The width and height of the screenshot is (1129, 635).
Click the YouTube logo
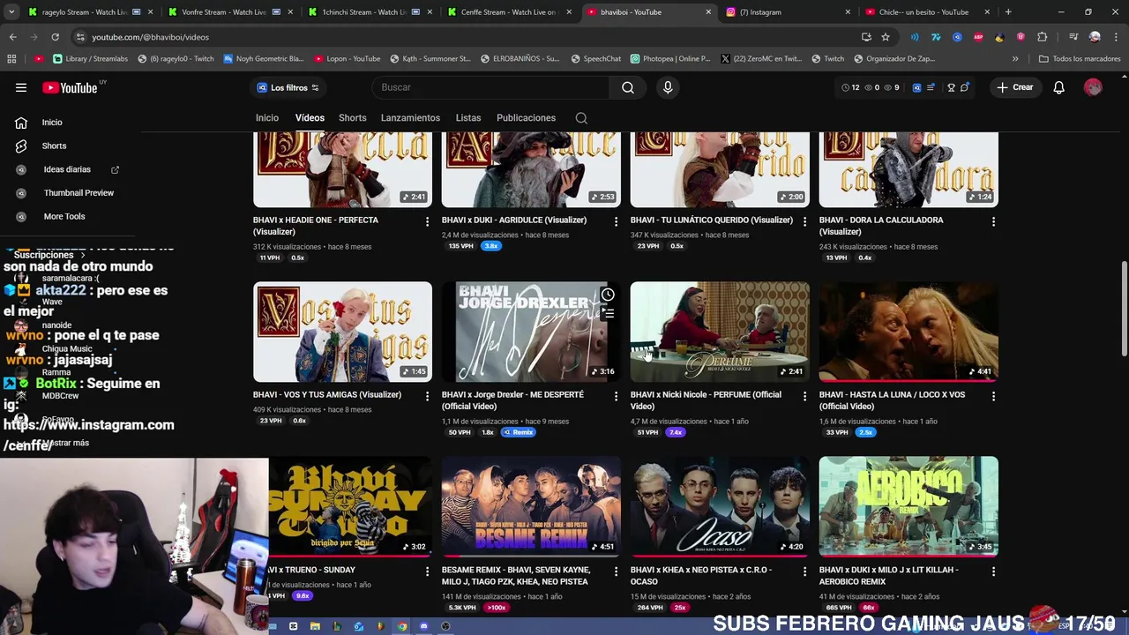pos(70,87)
